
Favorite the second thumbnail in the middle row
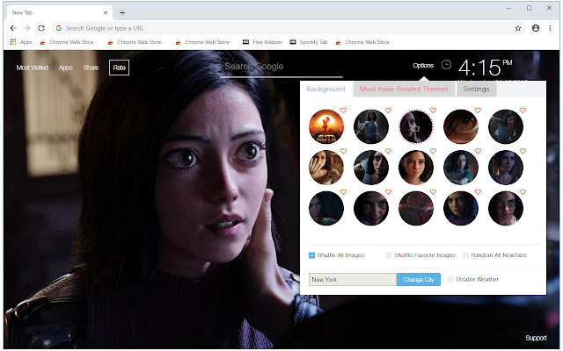click(388, 151)
